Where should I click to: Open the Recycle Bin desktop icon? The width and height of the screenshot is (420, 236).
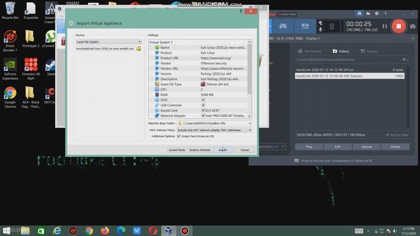10,10
